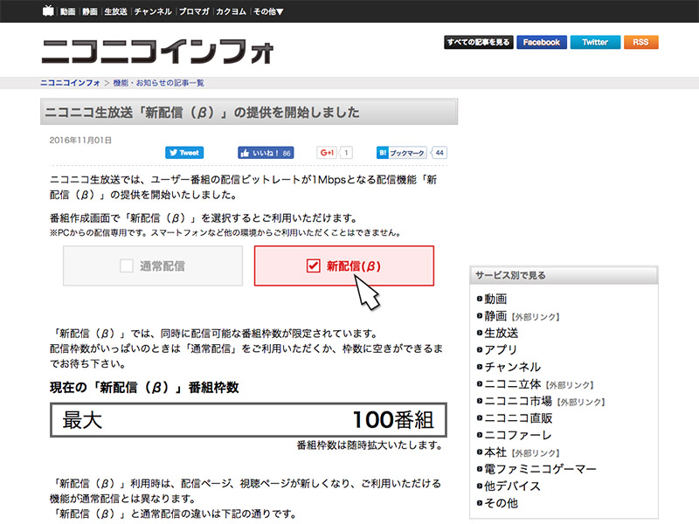This screenshot has width=699, height=524.
Task: Click the 現在の「新配信（β）」番組枠数 heading
Action: [144, 387]
